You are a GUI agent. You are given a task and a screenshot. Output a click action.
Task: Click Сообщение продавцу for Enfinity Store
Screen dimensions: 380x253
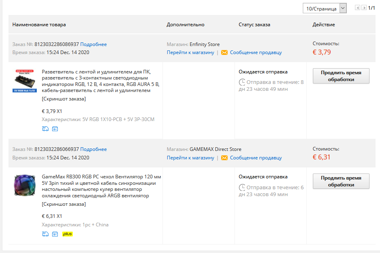[x=256, y=52]
